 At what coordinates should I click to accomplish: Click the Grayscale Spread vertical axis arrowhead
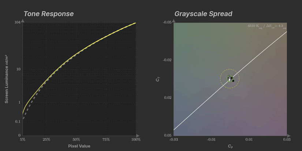tap(174, 20)
